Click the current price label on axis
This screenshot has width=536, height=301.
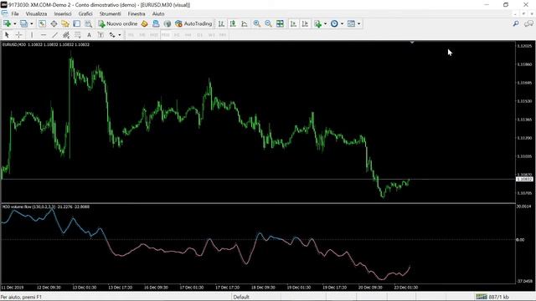pos(524,179)
